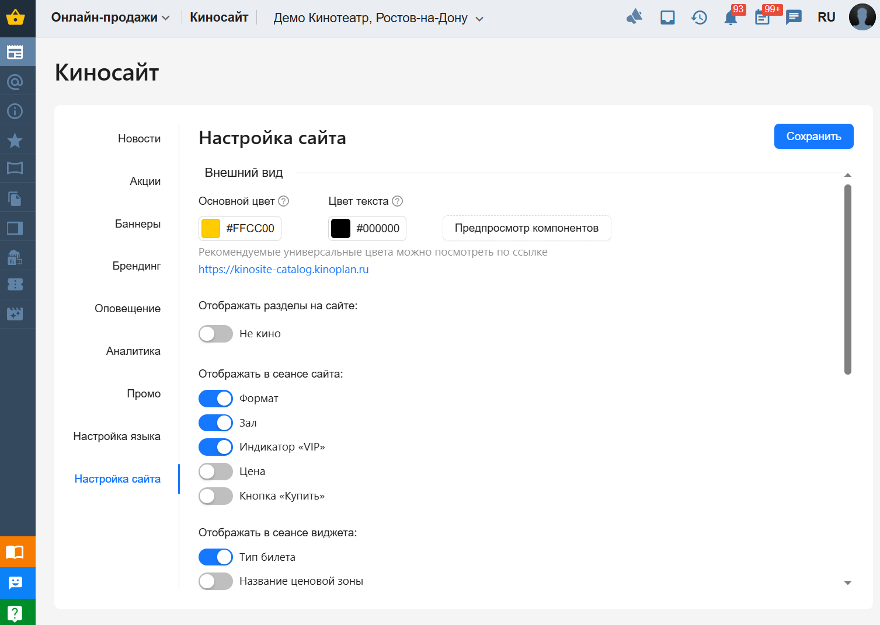Click the settings panel vertical scrollbar
Image resolution: width=880 pixels, height=625 pixels.
(x=848, y=279)
